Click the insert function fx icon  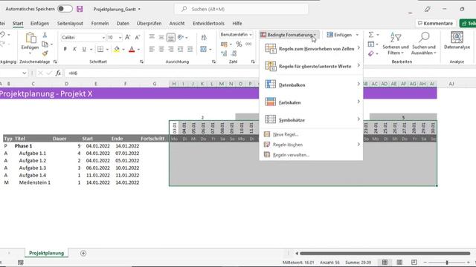pyautogui.click(x=58, y=73)
